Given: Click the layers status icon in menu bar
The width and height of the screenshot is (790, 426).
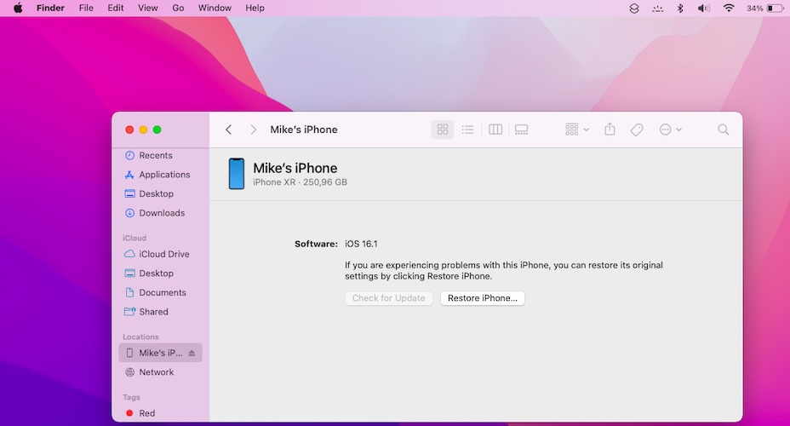Looking at the screenshot, I should pos(634,8).
